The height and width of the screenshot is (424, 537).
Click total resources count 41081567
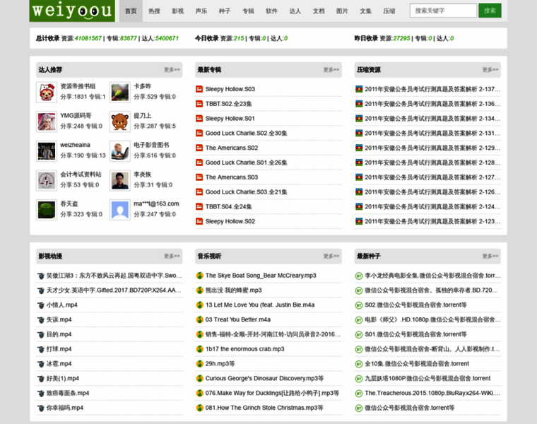click(x=88, y=38)
